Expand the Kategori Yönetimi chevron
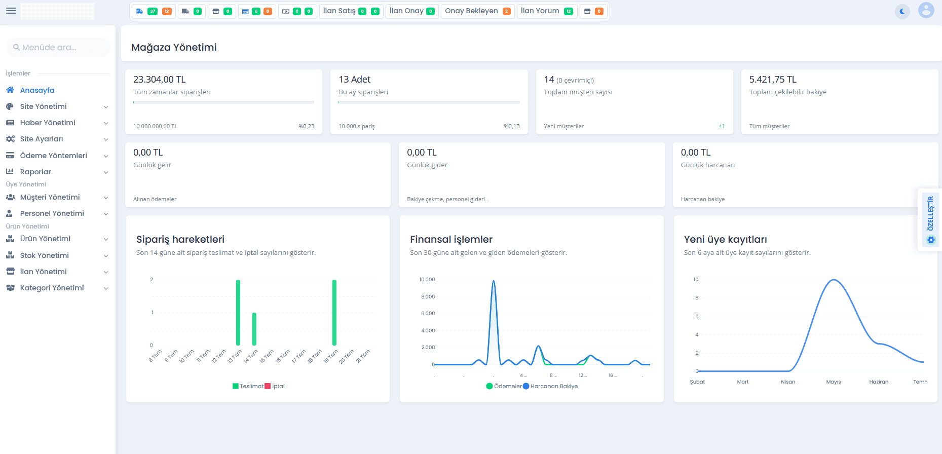 coord(106,288)
